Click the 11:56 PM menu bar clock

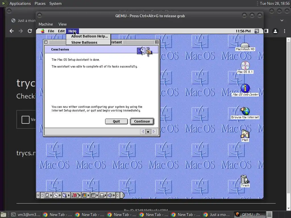[243, 31]
